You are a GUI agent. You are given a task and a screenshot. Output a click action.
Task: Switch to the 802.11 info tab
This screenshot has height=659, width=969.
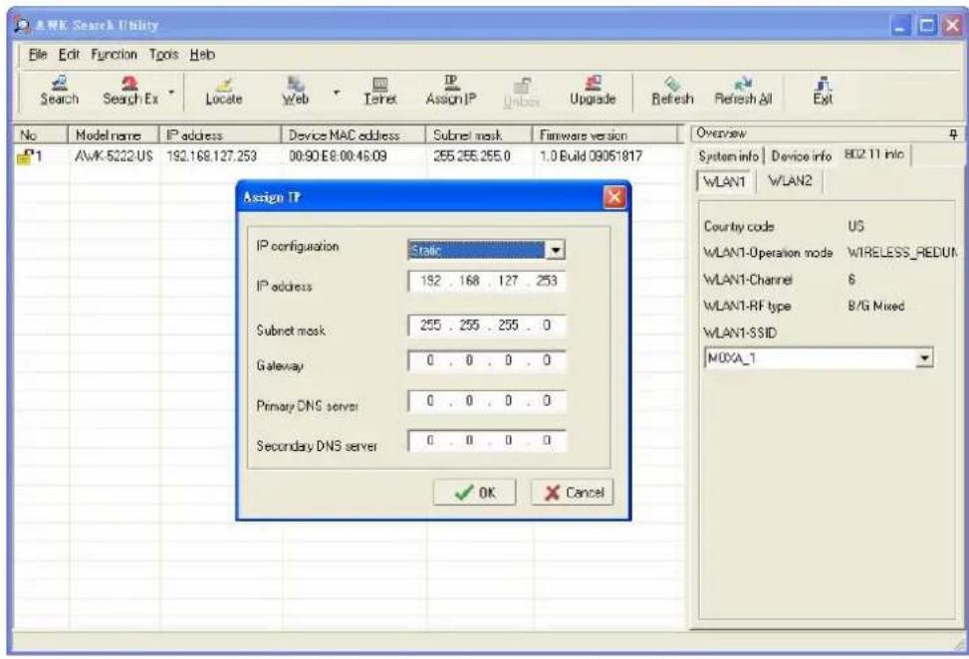click(873, 154)
